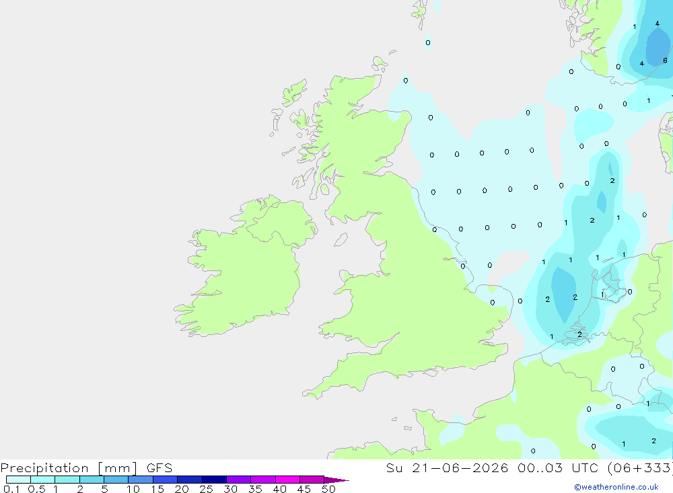Select the 5–10 mm legend color swatch

pyautogui.click(x=116, y=480)
